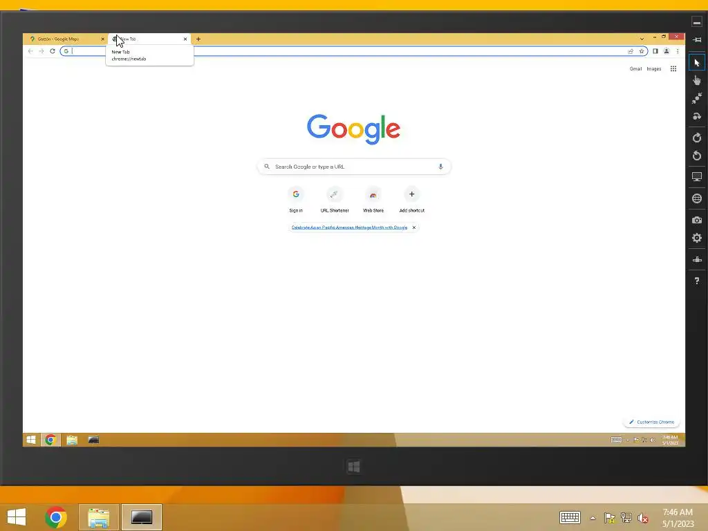The image size is (708, 531).
Task: Open Start inside the simulator taskbar
Action: pos(30,440)
